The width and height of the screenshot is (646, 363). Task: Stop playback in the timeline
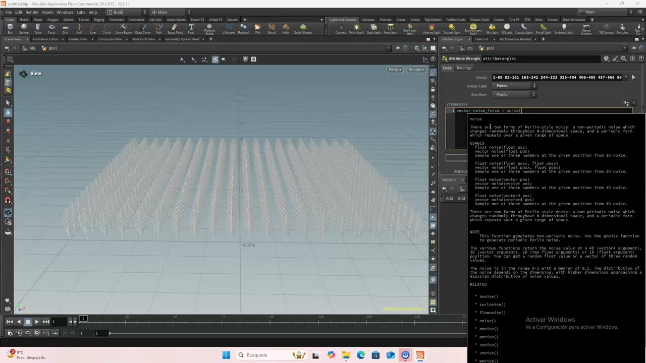coord(28,322)
